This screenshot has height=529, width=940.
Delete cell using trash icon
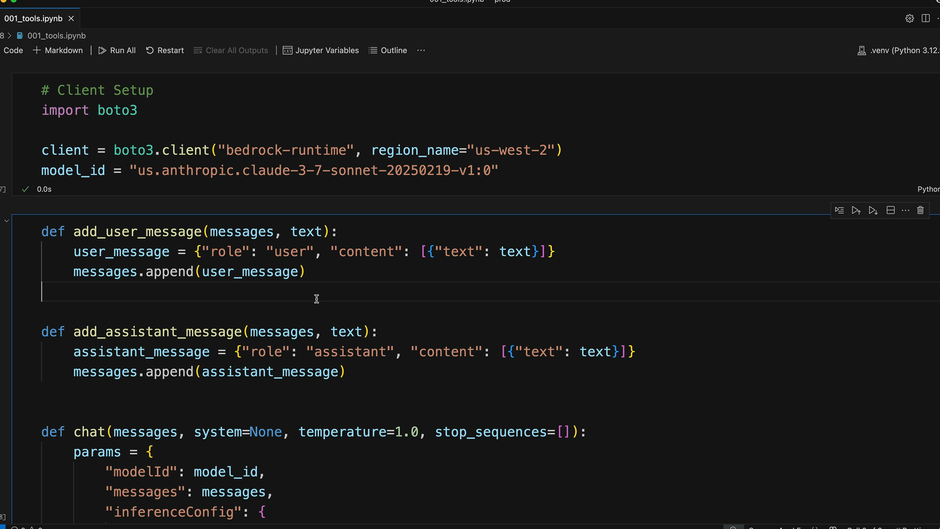[x=920, y=210]
